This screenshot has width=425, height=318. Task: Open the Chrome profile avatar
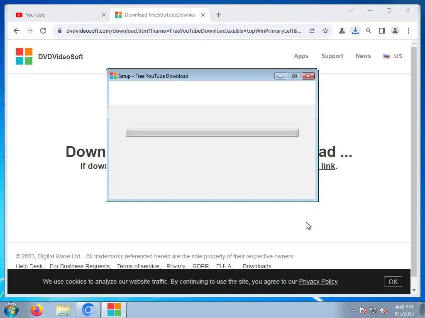pyautogui.click(x=395, y=31)
